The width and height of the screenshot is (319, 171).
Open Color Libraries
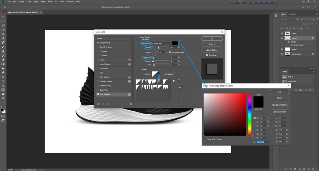[x=279, y=112]
